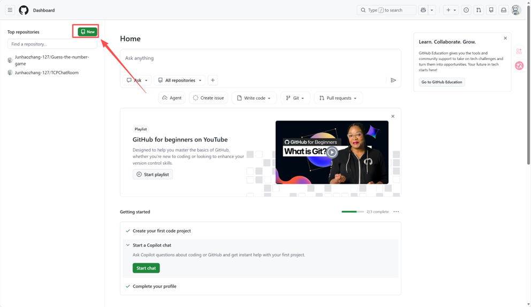Open the Ask mode dropdown
531x307 pixels.
pyautogui.click(x=137, y=80)
